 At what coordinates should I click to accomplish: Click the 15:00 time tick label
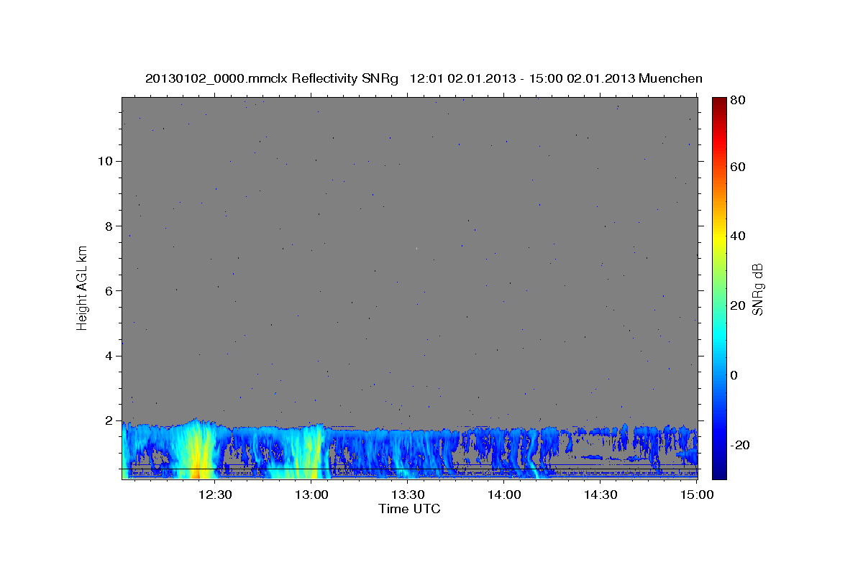[x=696, y=494]
